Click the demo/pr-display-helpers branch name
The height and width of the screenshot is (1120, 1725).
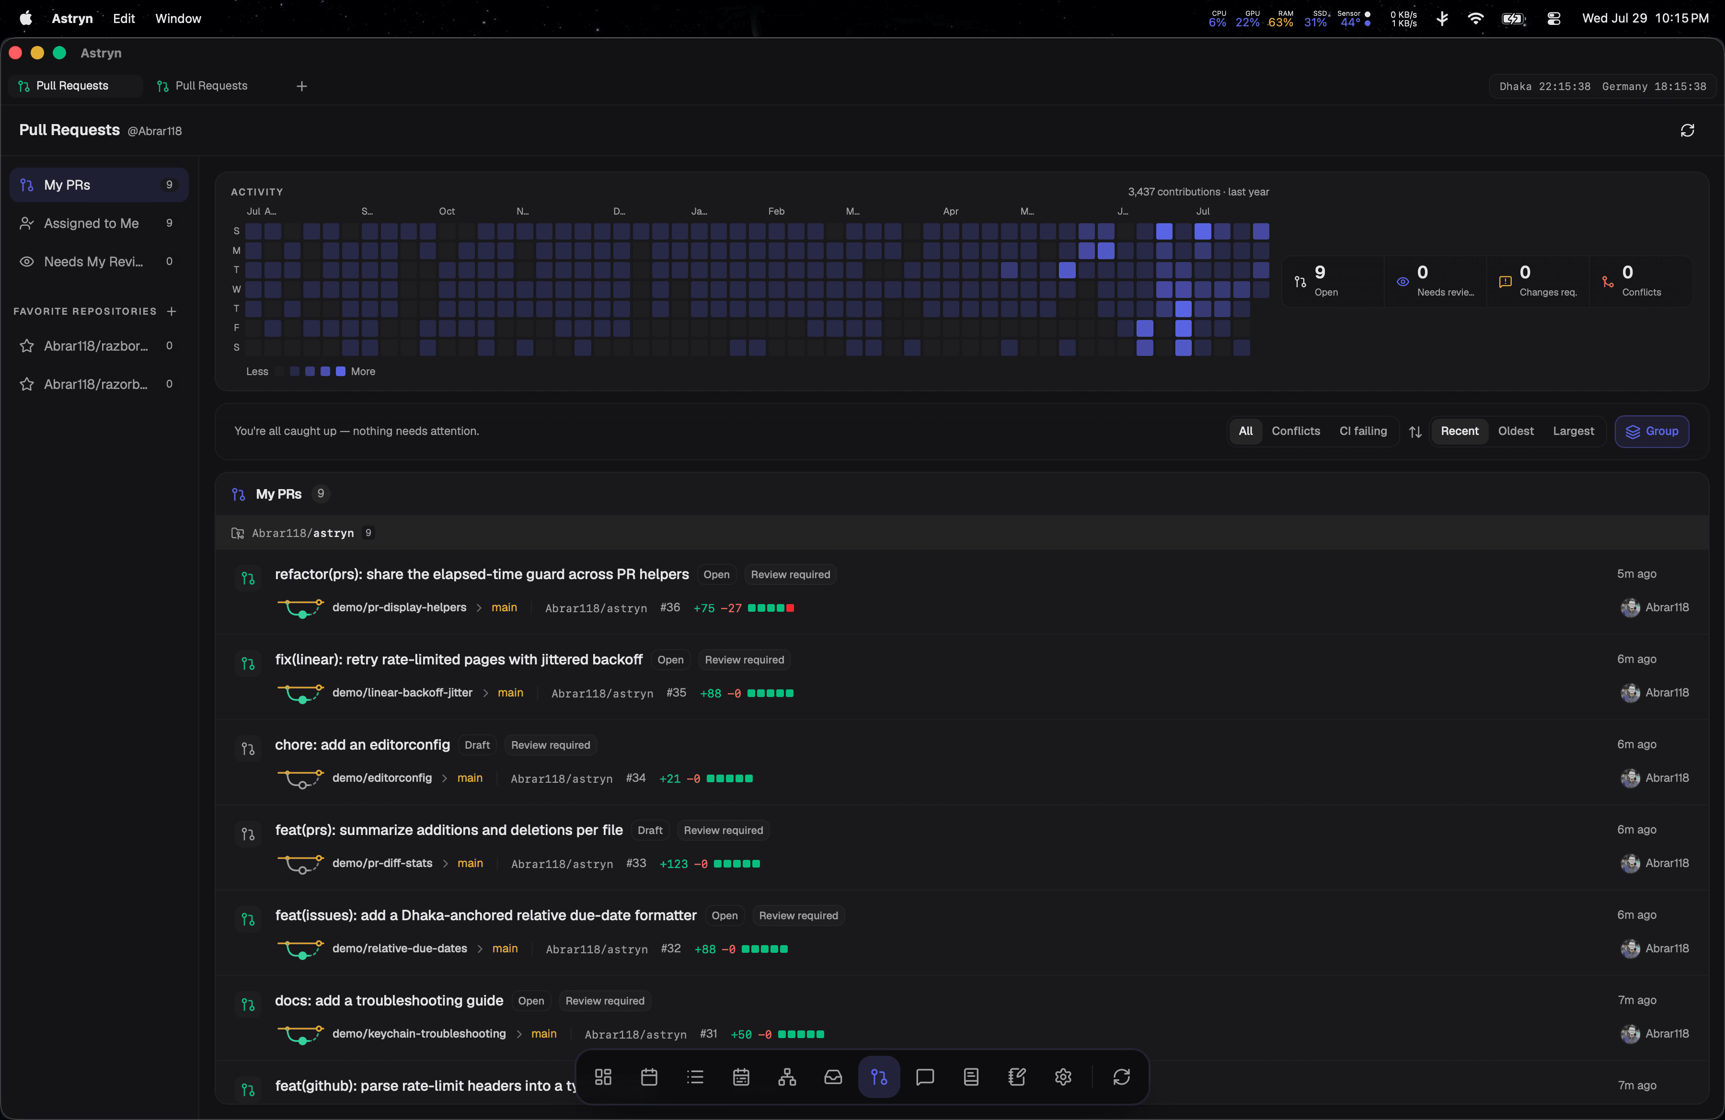(399, 608)
